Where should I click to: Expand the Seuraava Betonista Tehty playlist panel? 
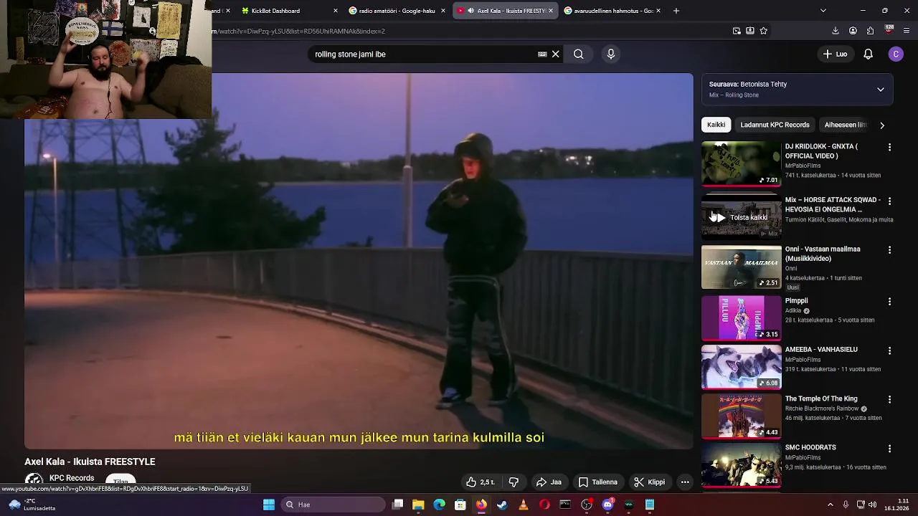(x=880, y=90)
